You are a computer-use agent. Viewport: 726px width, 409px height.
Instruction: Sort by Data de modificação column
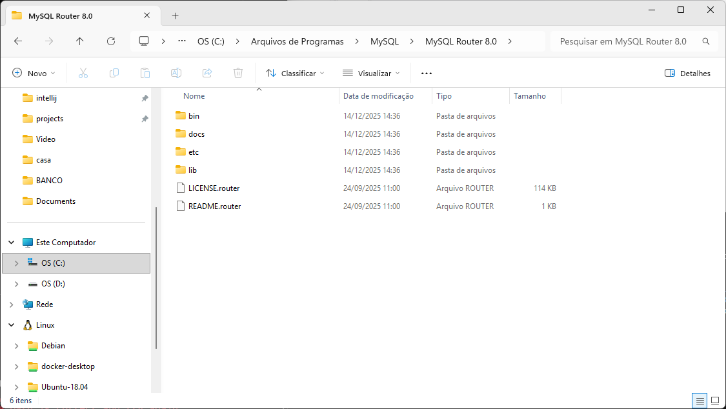click(x=378, y=95)
